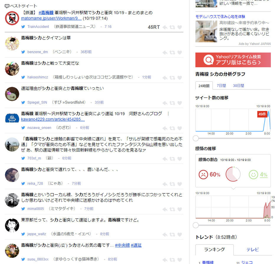Viewport: 275px width, 264px height.
Task: Select the 24時間 graph tab
Action: (x=204, y=86)
